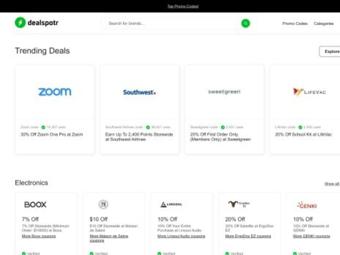Click the 20% Off heading on ErgoDox card

point(235,219)
